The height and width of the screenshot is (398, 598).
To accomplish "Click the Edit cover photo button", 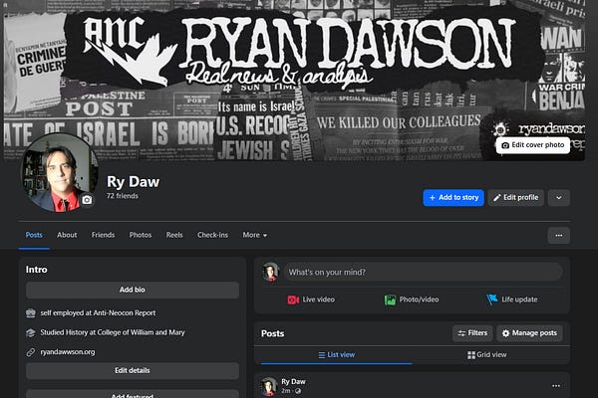I will 533,145.
